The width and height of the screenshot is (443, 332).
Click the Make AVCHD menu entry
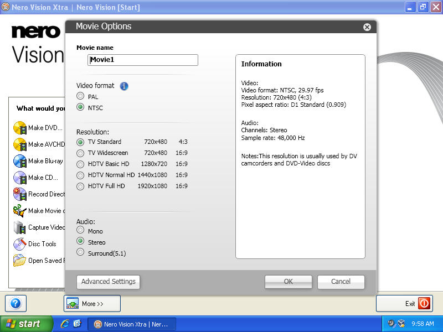pos(47,144)
